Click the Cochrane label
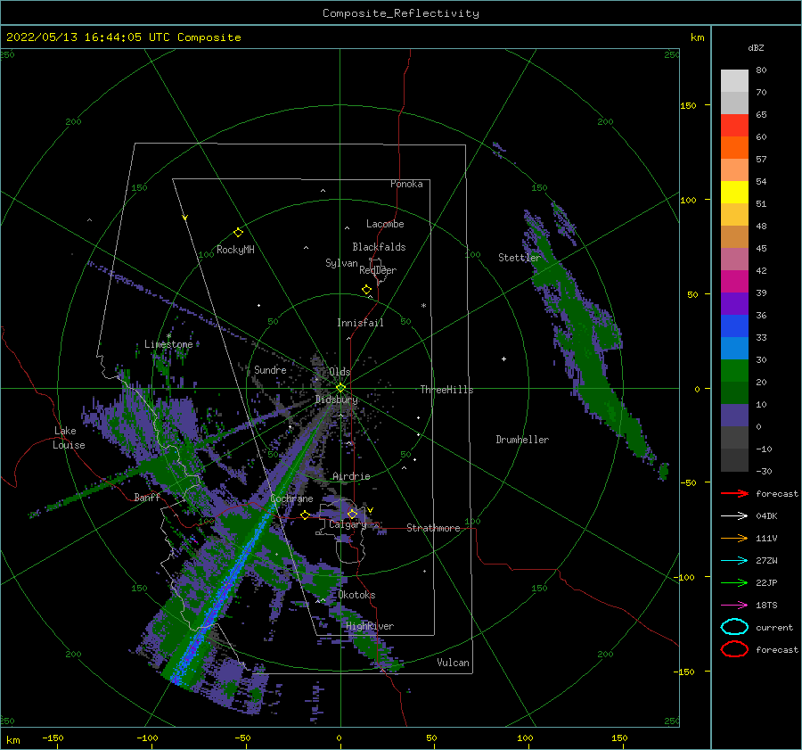The width and height of the screenshot is (802, 750). [x=291, y=499]
